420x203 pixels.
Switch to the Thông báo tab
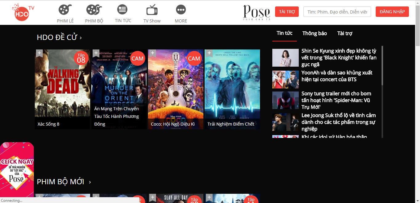(314, 33)
